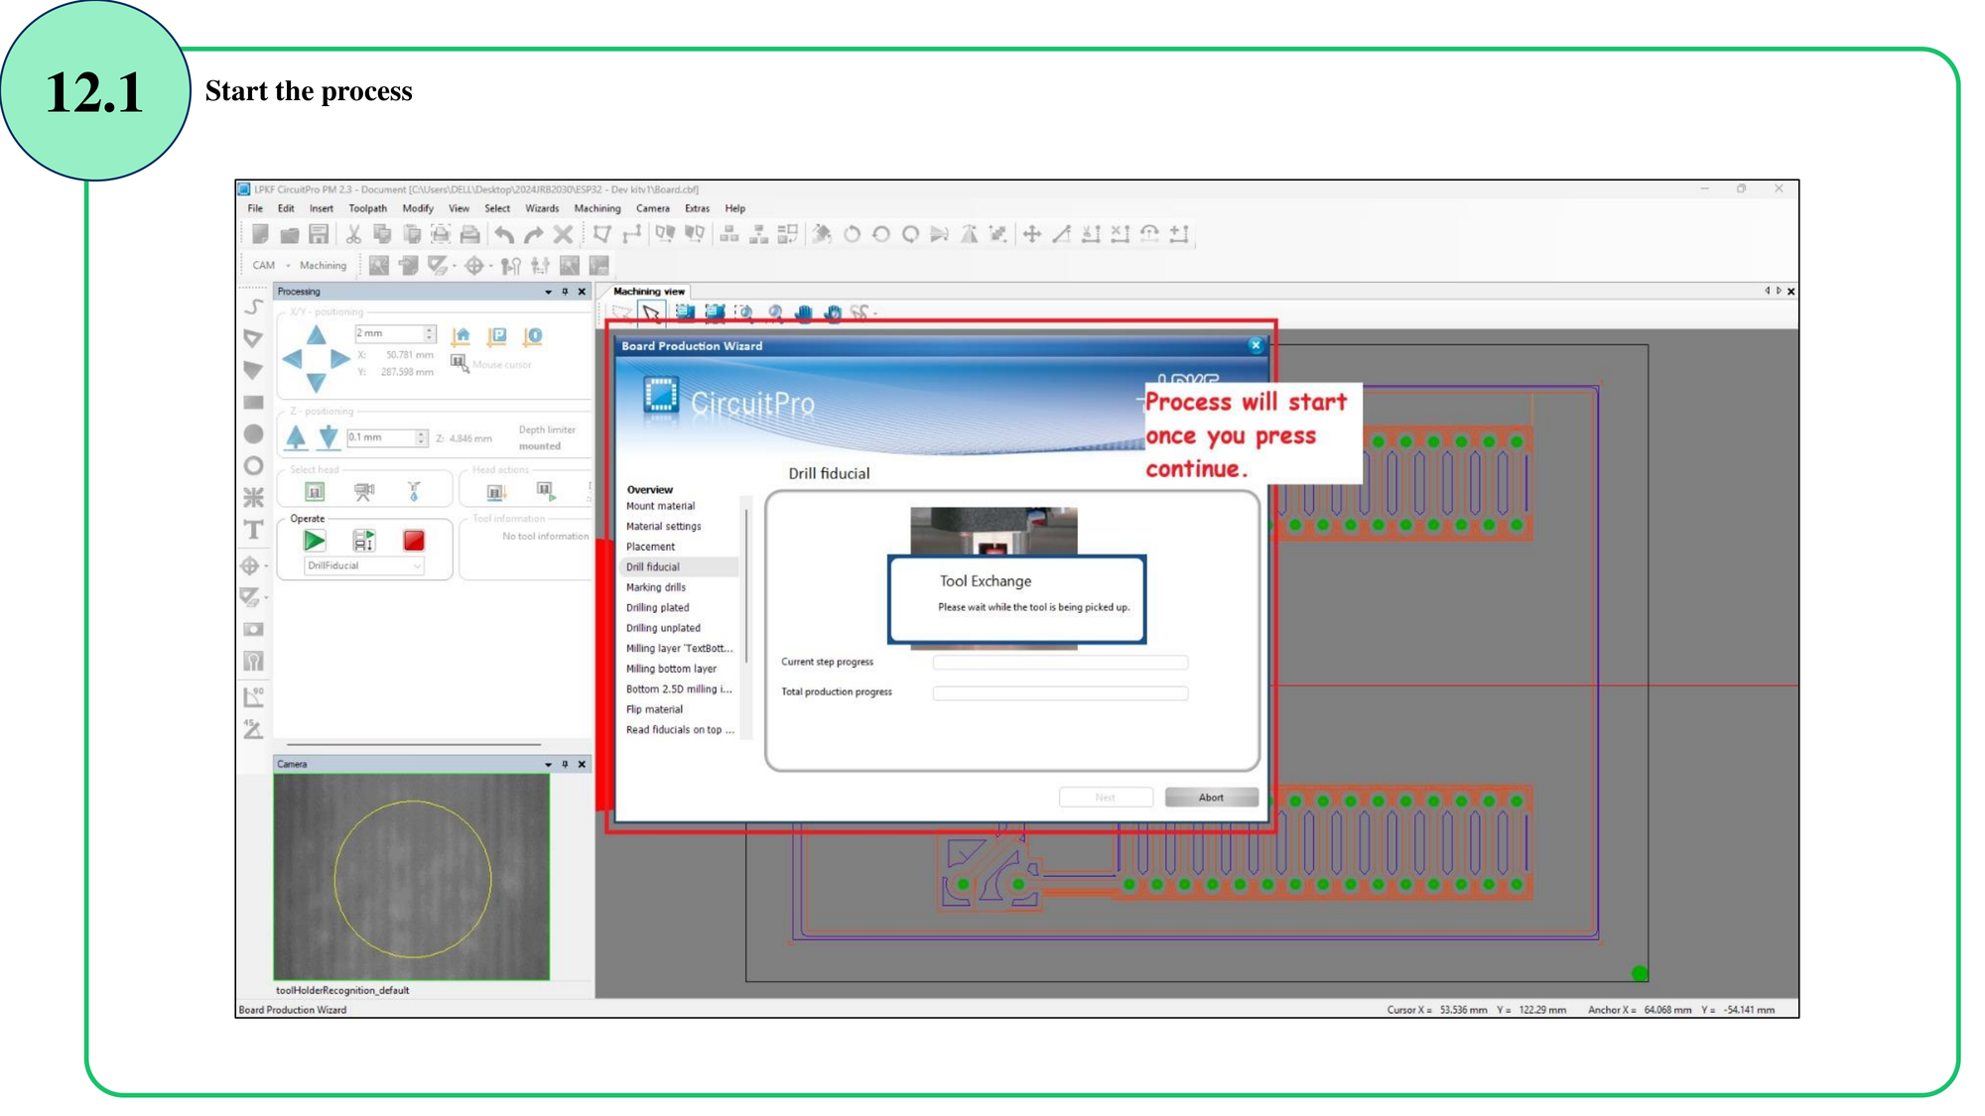Pin the Camera panel
The width and height of the screenshot is (1985, 1116).
point(565,765)
